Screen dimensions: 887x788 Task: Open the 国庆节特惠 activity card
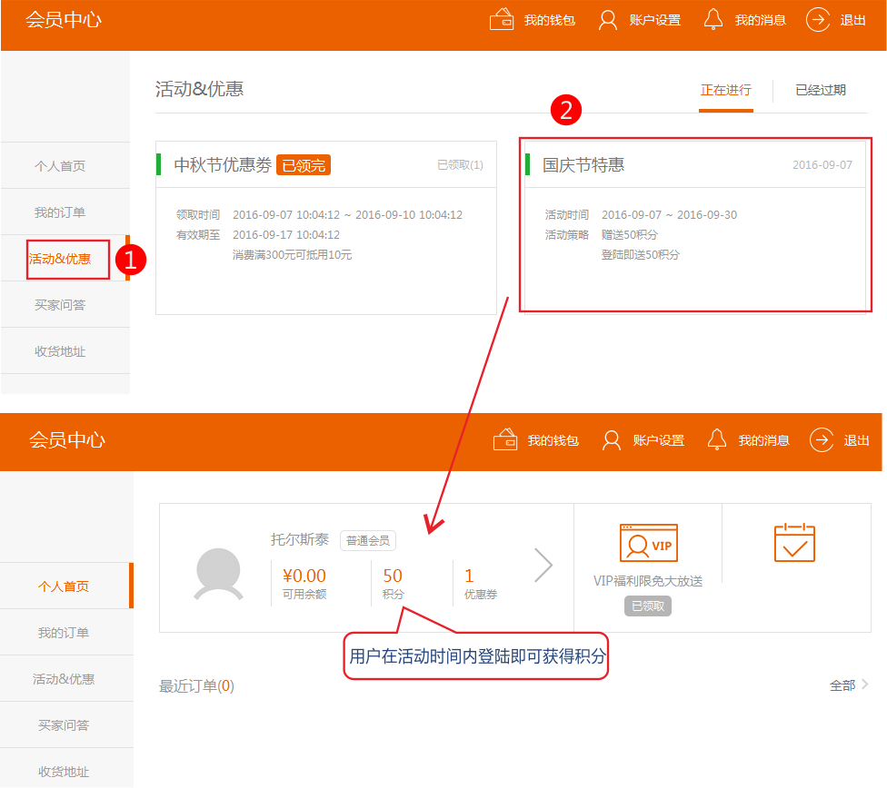click(695, 225)
